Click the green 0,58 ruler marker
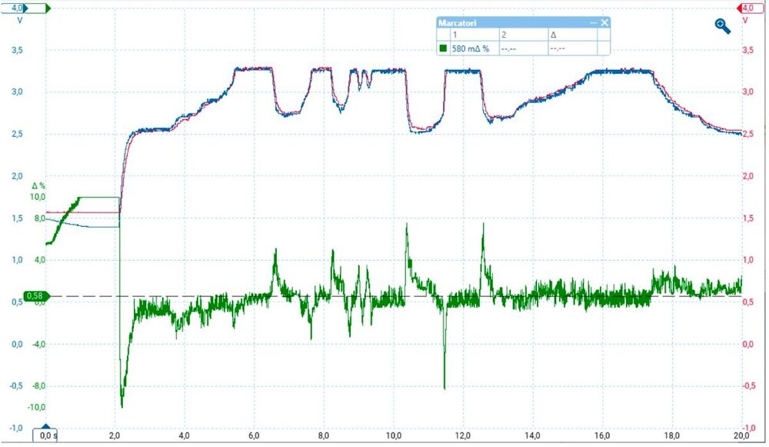Viewport: 769px width, 447px height. coord(35,296)
